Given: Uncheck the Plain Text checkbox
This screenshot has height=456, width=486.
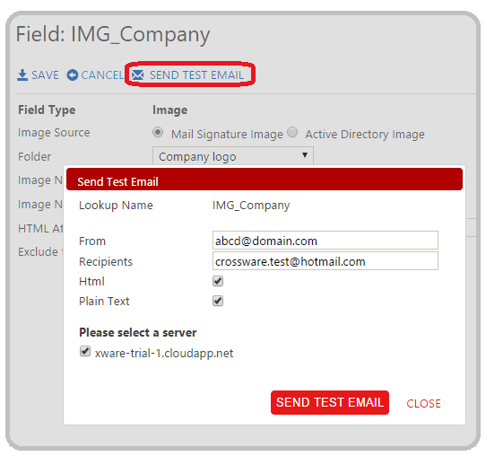Looking at the screenshot, I should tap(218, 301).
